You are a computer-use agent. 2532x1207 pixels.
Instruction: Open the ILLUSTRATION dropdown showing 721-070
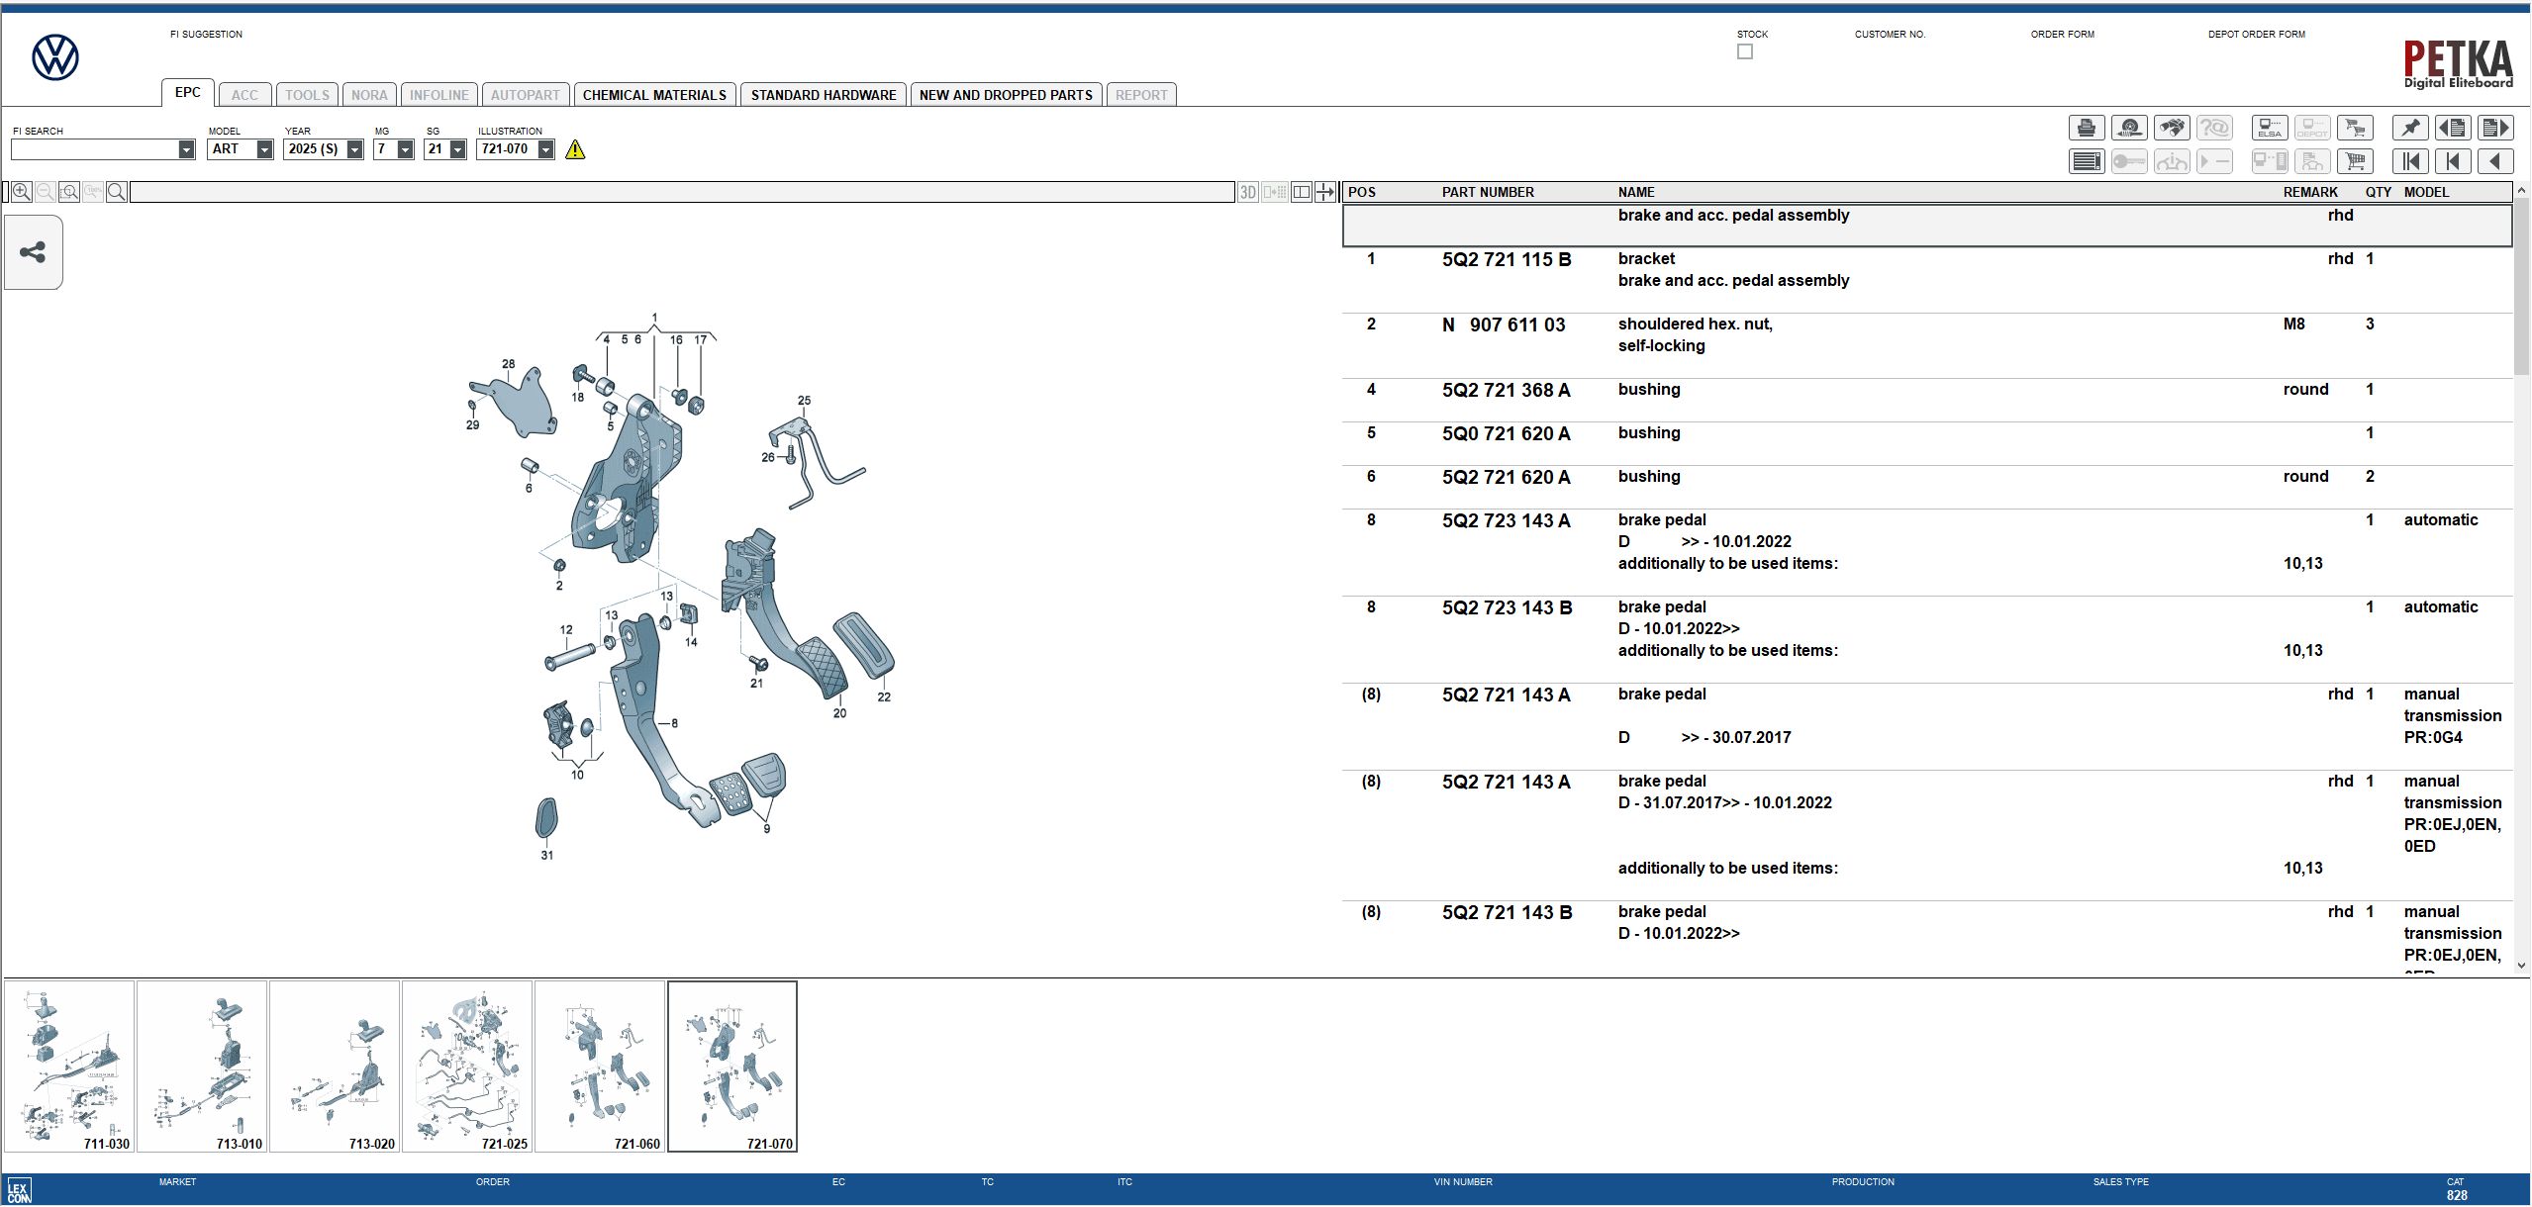(x=545, y=149)
